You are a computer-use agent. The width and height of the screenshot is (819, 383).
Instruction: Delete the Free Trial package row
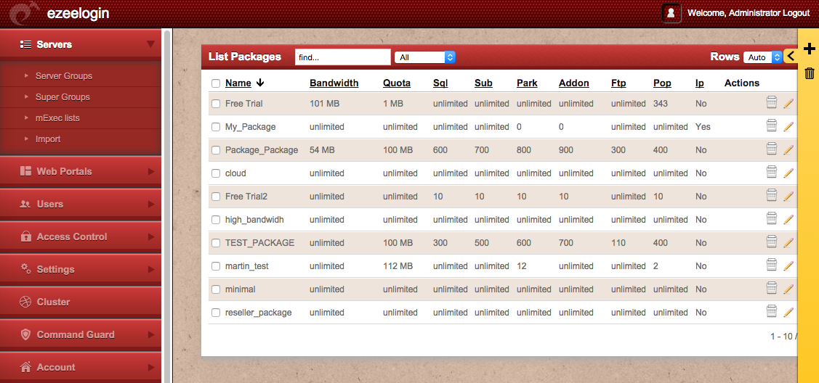(x=772, y=103)
